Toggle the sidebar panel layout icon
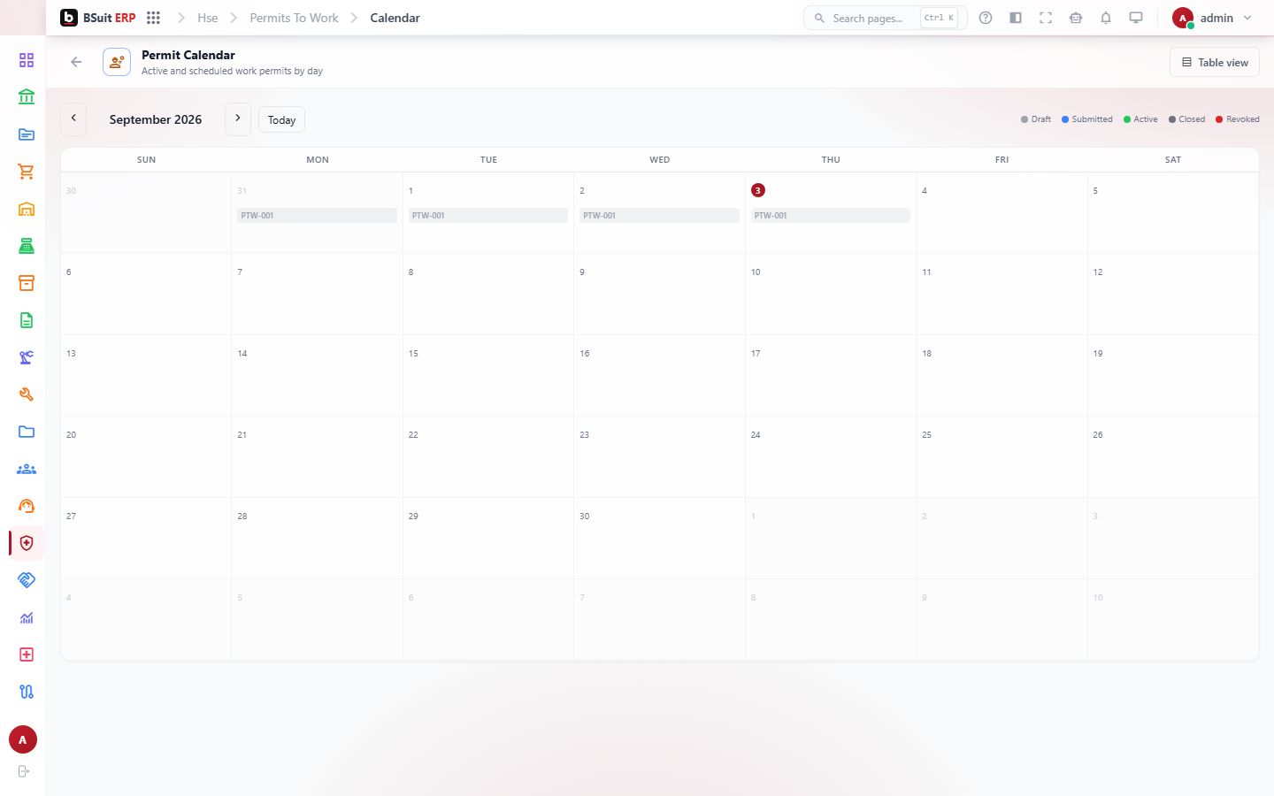This screenshot has height=796, width=1274. coord(1016,18)
